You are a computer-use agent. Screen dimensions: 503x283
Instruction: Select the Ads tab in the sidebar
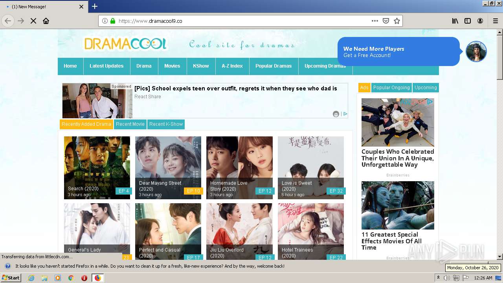pyautogui.click(x=364, y=88)
